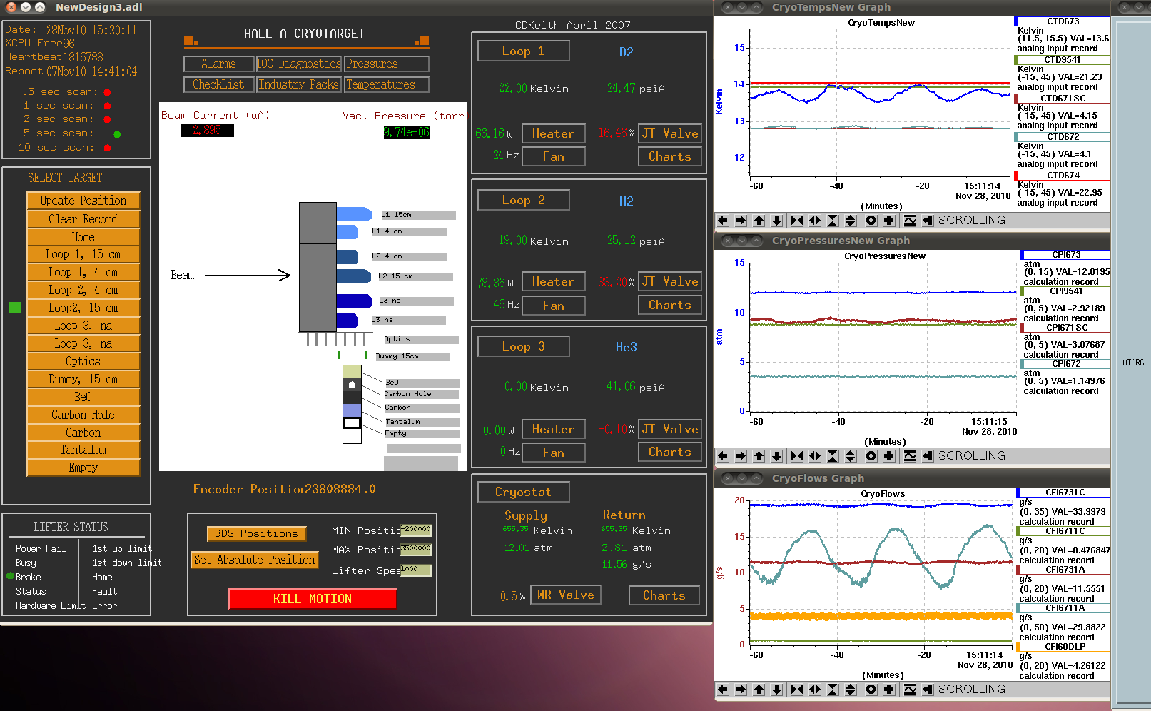Click Clear Record button
Viewport: 1151px width, 711px height.
[83, 219]
